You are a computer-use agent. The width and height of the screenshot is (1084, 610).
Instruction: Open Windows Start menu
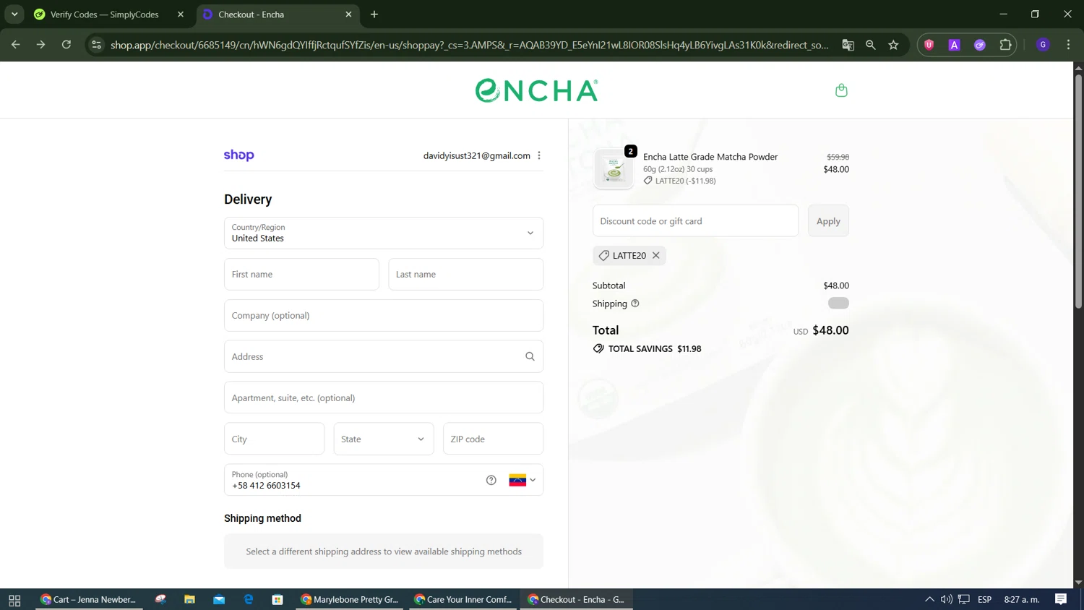point(14,600)
